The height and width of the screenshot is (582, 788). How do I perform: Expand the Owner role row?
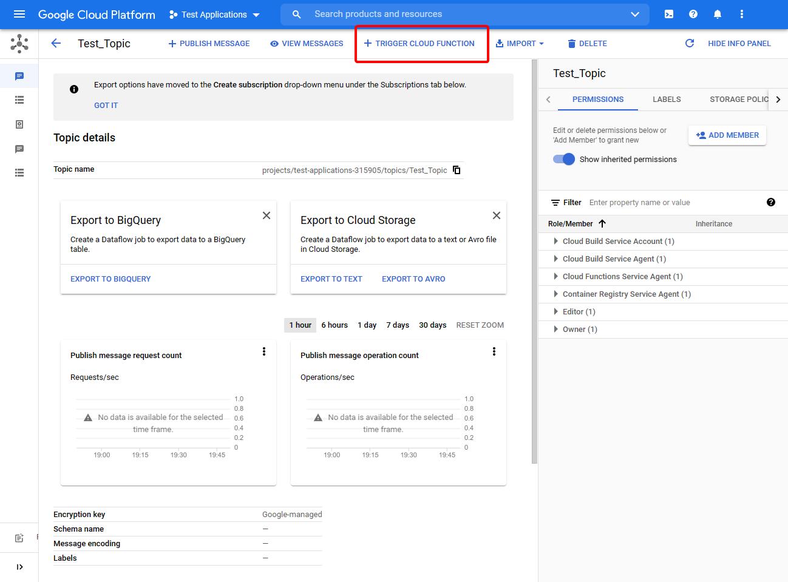555,329
